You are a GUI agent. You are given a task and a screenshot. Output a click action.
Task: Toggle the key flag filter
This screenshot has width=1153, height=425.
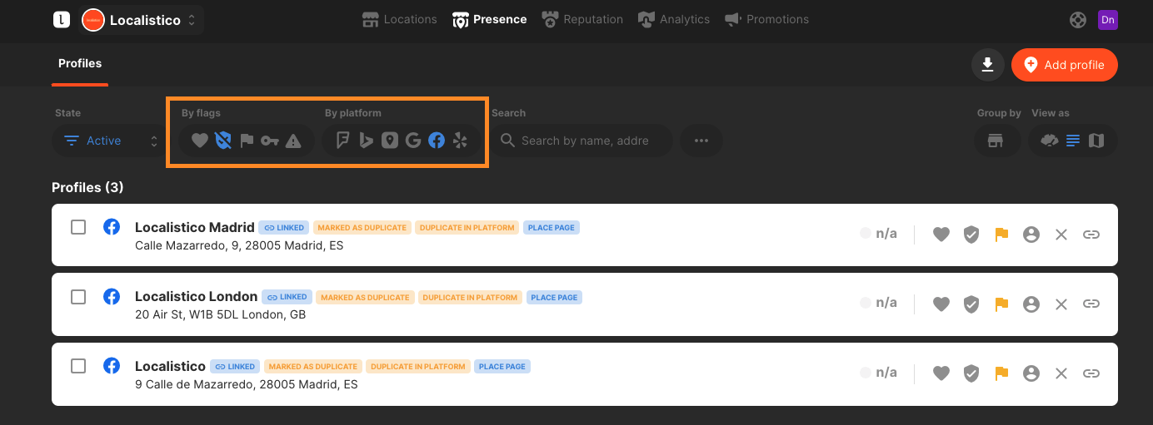pyautogui.click(x=270, y=141)
